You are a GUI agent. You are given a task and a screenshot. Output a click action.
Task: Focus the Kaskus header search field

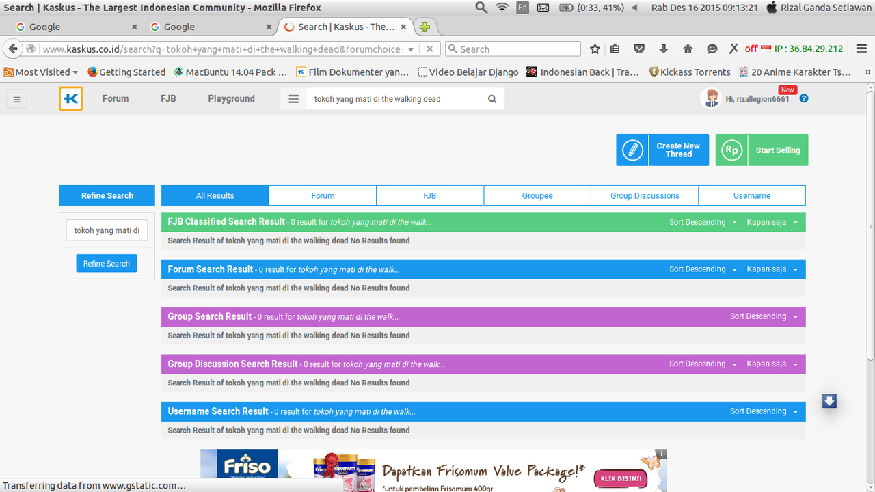click(395, 99)
